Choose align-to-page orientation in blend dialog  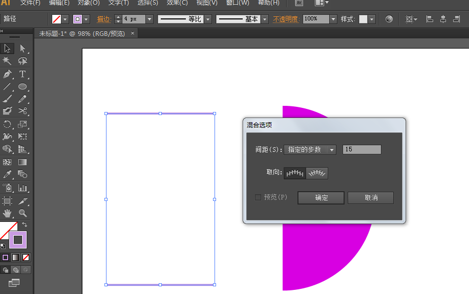pyautogui.click(x=294, y=173)
